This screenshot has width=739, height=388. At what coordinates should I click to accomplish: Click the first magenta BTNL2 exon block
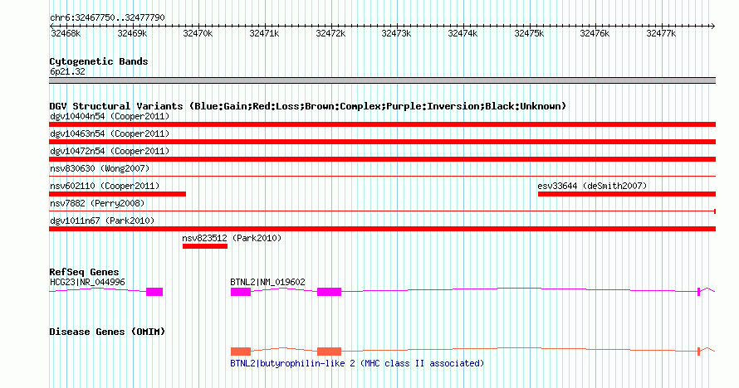(240, 292)
